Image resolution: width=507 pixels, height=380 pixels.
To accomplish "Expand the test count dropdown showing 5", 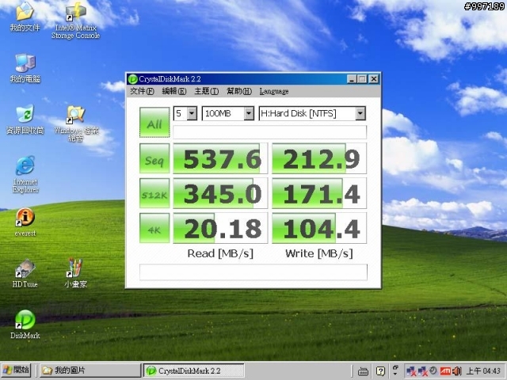I will [x=192, y=113].
